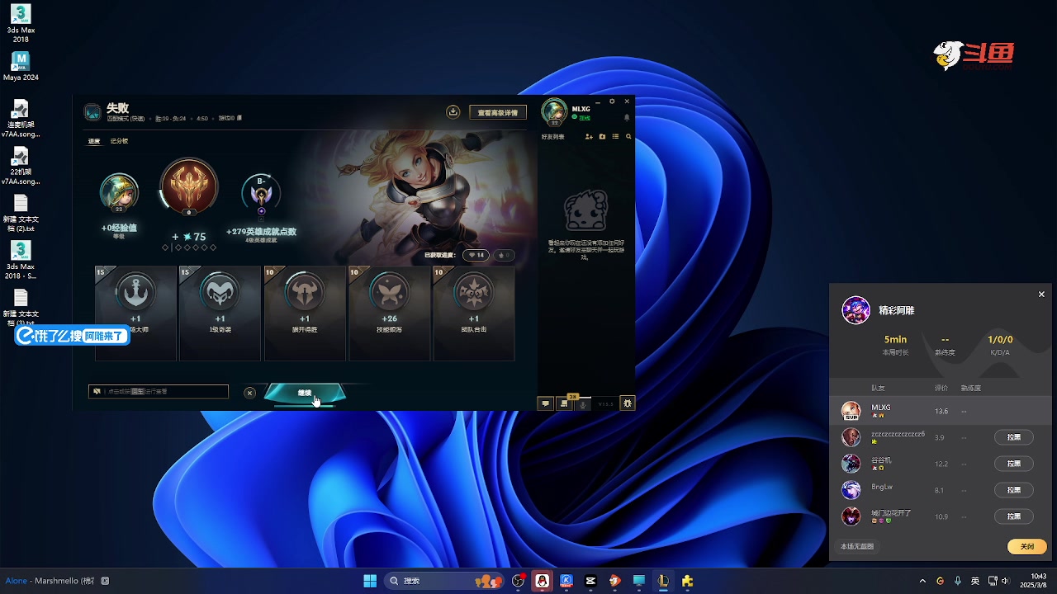Search the friends list

point(628,137)
